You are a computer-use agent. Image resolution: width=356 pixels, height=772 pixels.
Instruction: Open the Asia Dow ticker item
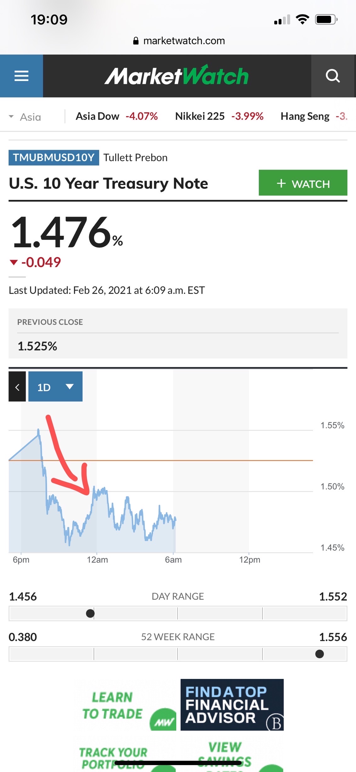click(x=117, y=116)
